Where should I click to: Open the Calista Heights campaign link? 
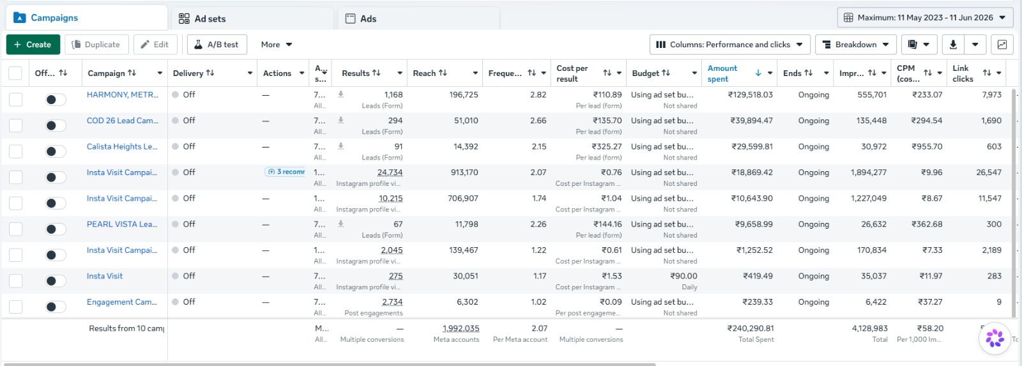coord(122,146)
